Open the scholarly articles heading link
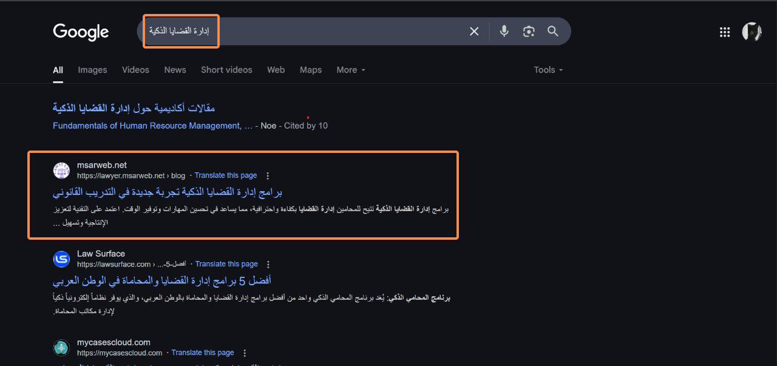This screenshot has height=366, width=777. tap(134, 108)
